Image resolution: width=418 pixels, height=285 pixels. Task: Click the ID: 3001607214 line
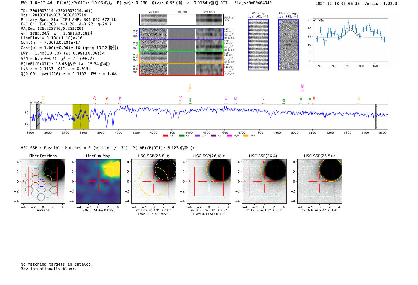click(57, 11)
